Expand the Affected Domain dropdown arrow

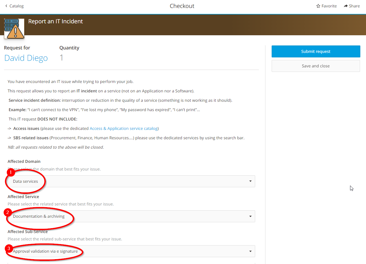[x=250, y=181]
